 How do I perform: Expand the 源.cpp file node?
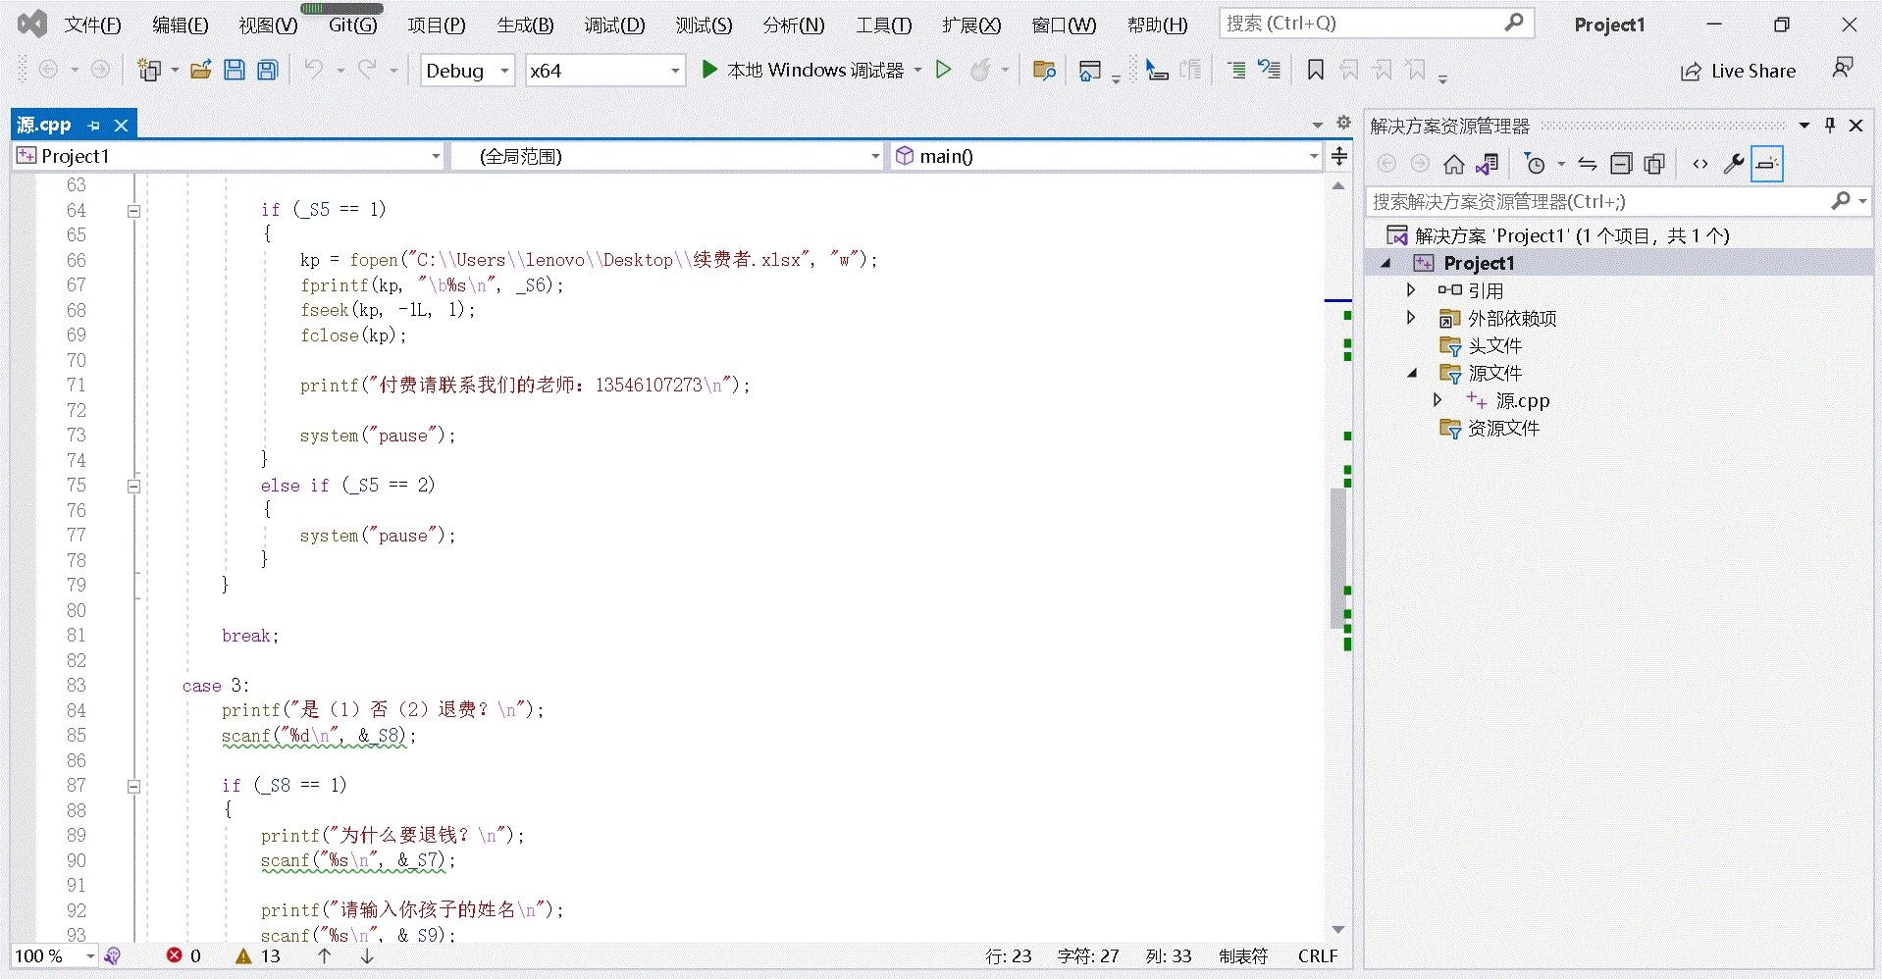1438,400
